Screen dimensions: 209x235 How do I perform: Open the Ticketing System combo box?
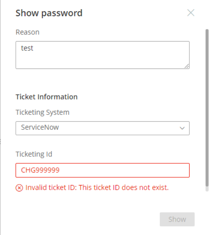(x=103, y=128)
